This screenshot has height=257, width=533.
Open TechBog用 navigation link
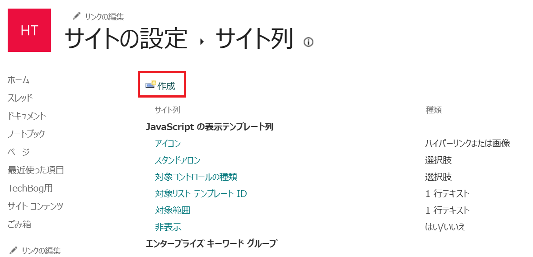click(x=30, y=188)
